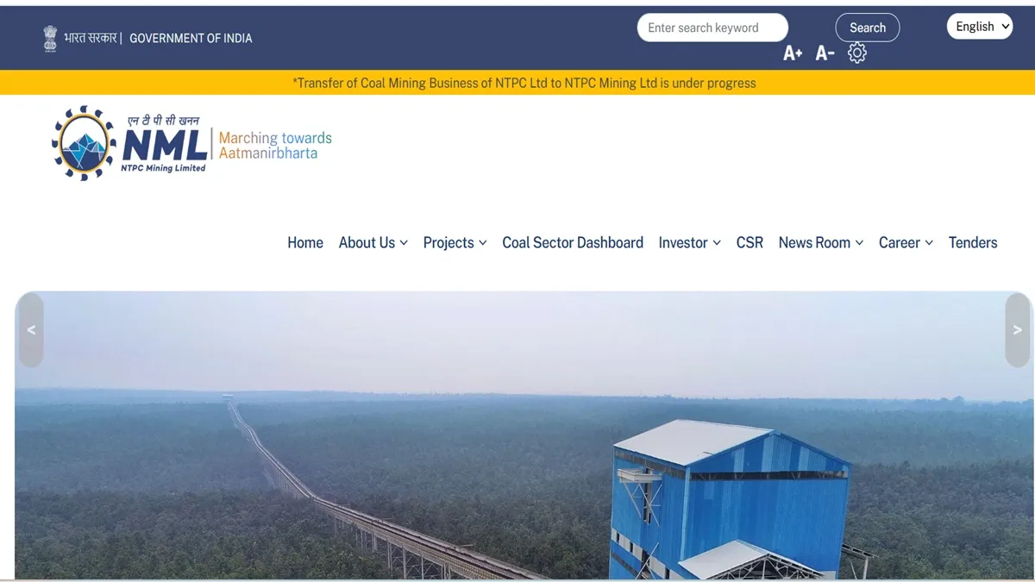Screen dimensions: 1035x582
Task: Advance carousel with right arrow
Action: coord(1018,330)
